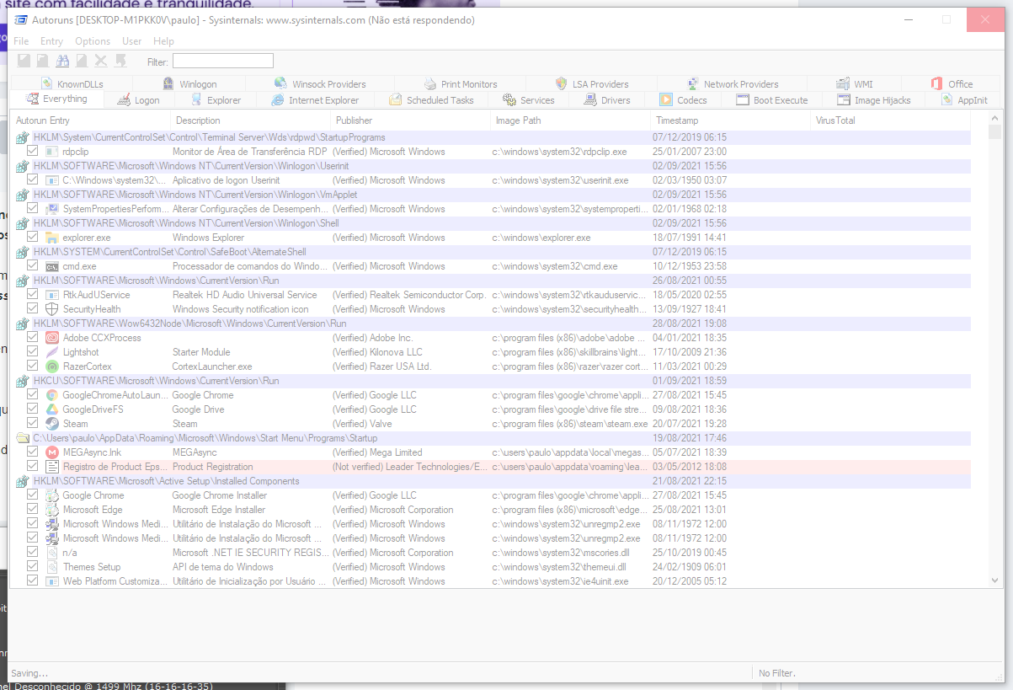Viewport: 1013px width, 690px height.
Task: Click the RtkAudUService icon in its row
Action: (51, 295)
